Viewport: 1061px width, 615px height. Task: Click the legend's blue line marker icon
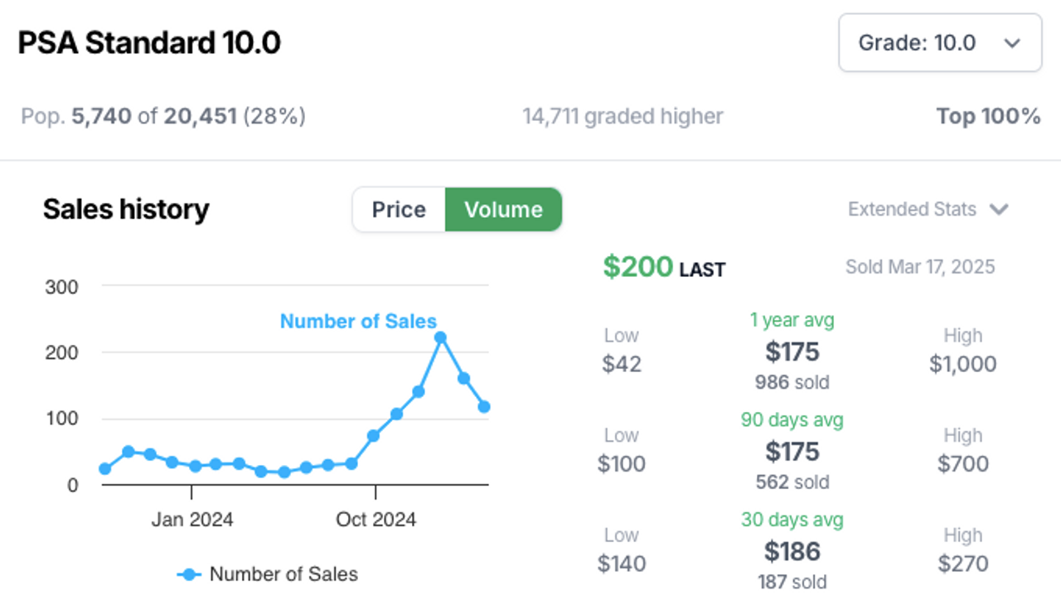pos(190,574)
